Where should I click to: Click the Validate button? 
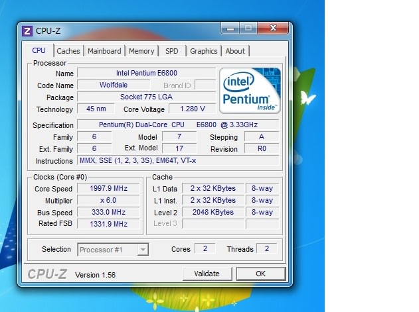[x=207, y=274]
